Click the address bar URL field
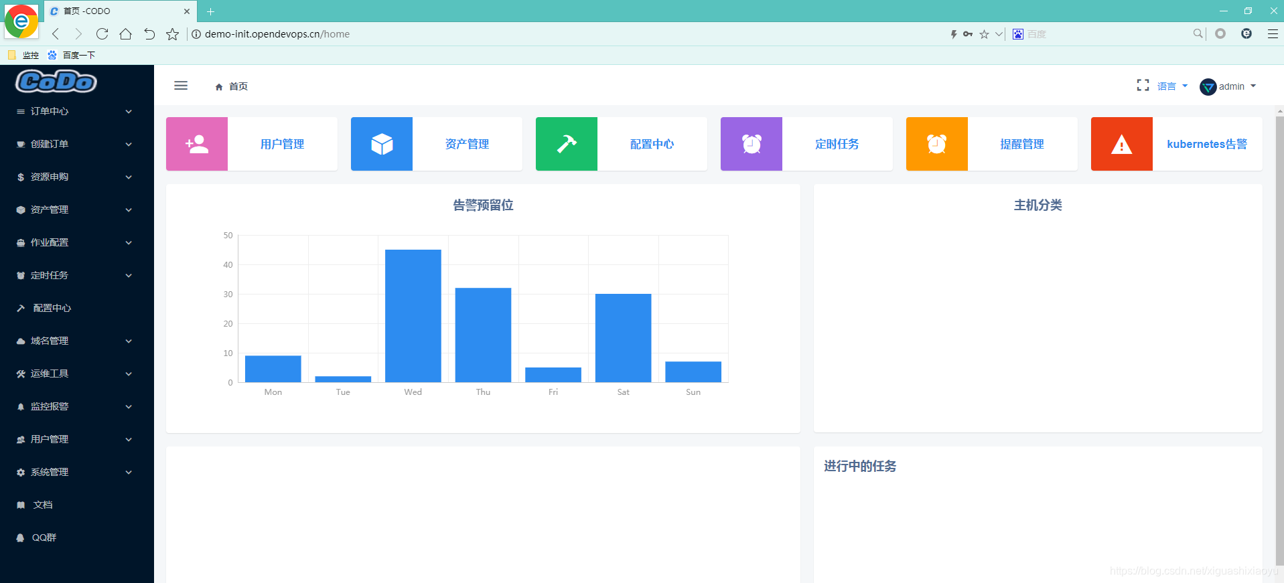Viewport: 1284px width, 583px height. 569,34
